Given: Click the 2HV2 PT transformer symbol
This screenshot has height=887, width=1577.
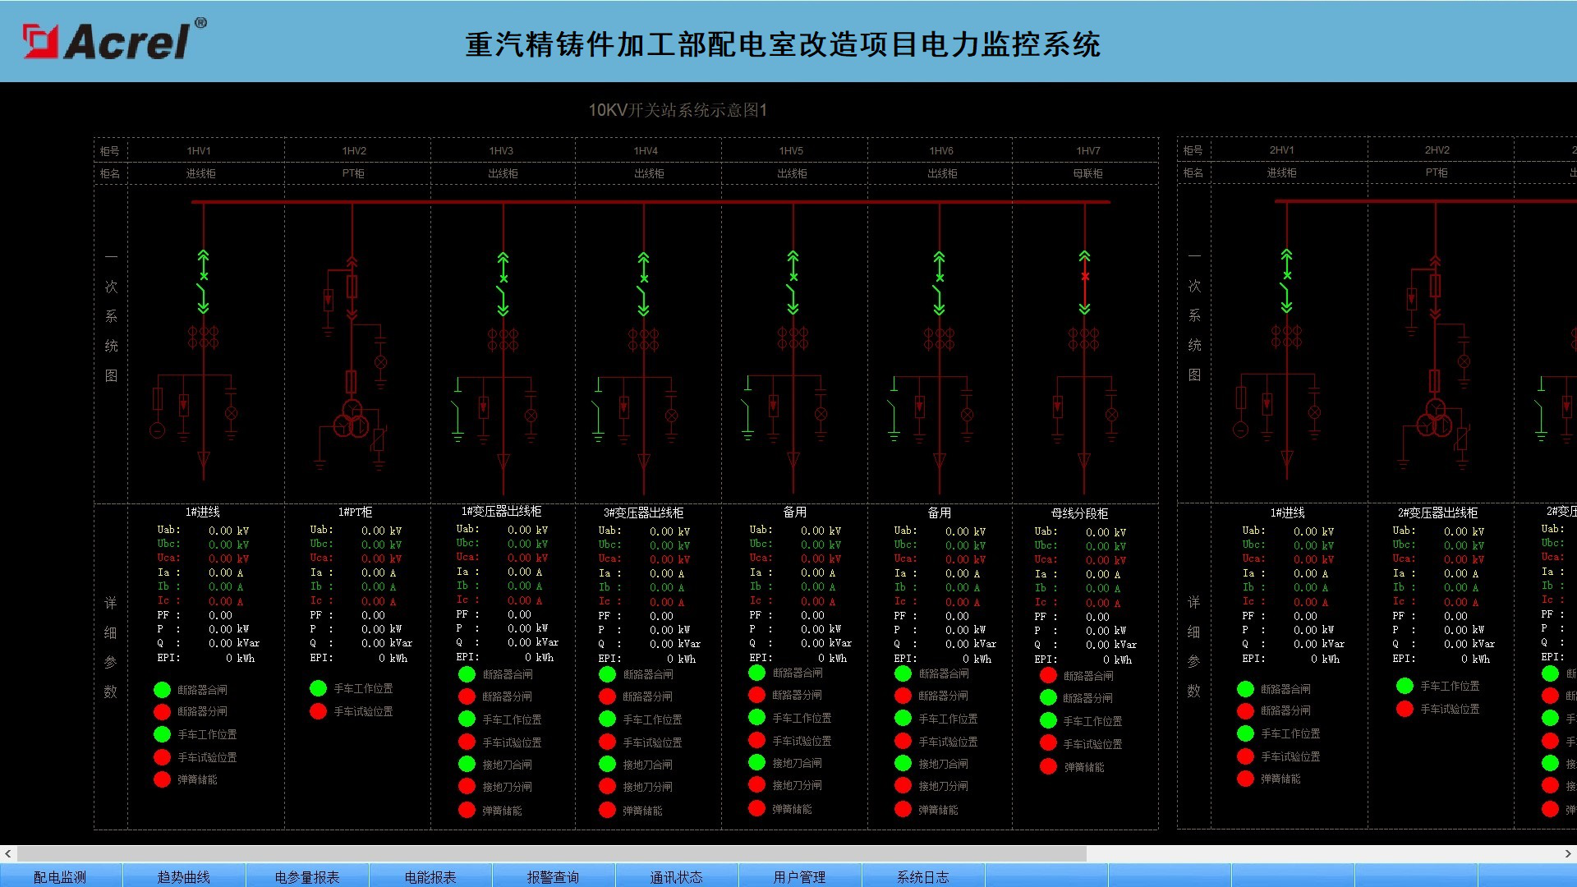Looking at the screenshot, I should (x=1435, y=417).
